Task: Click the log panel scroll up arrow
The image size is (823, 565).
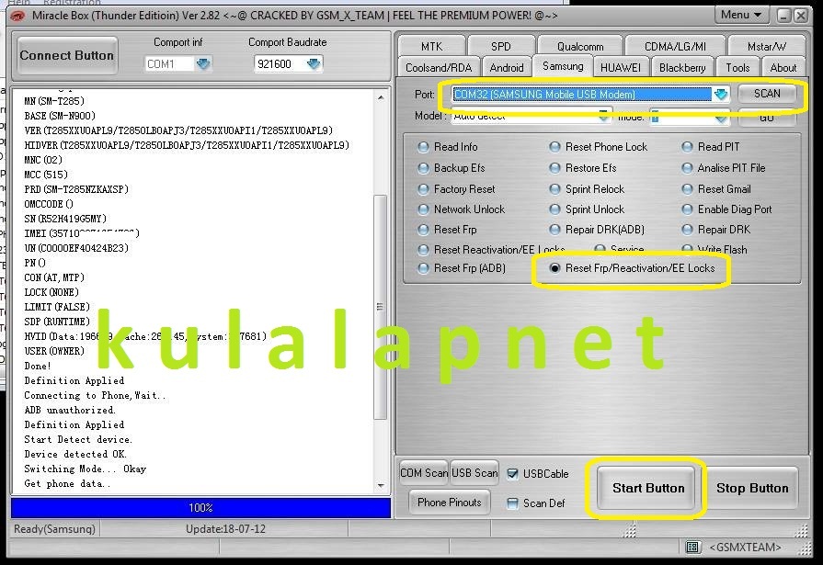Action: [381, 97]
